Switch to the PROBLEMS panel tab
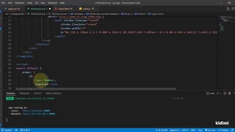Image resolution: width=235 pixels, height=132 pixels. pyautogui.click(x=25, y=93)
